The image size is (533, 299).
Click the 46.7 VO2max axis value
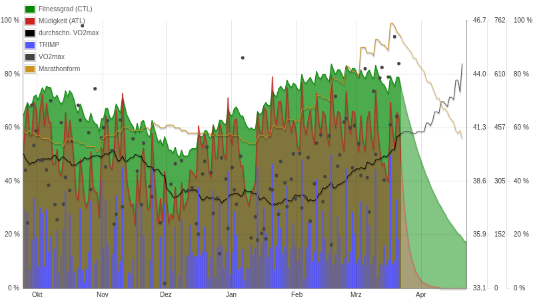pos(479,21)
